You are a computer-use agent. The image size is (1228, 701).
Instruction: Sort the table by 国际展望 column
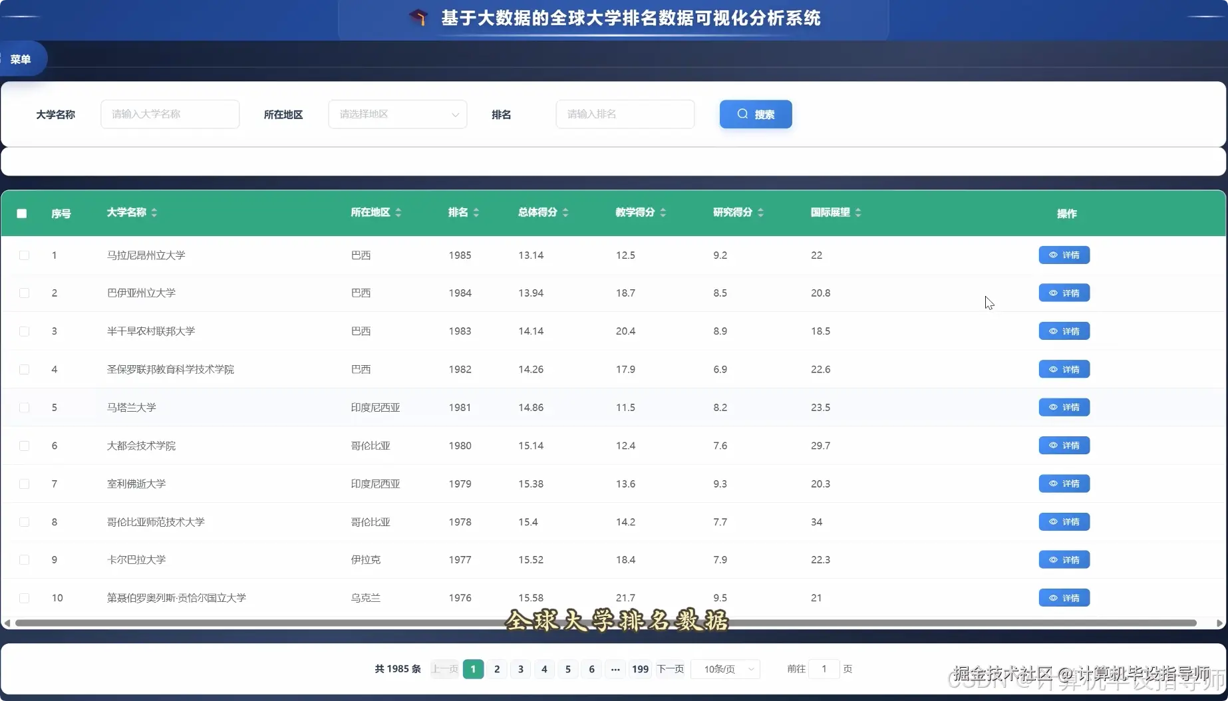coord(859,212)
